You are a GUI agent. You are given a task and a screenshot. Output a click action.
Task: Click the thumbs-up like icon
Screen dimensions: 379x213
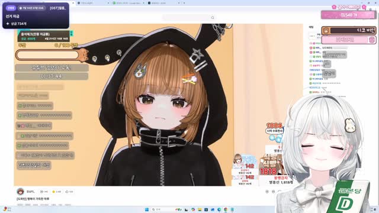[67, 192]
